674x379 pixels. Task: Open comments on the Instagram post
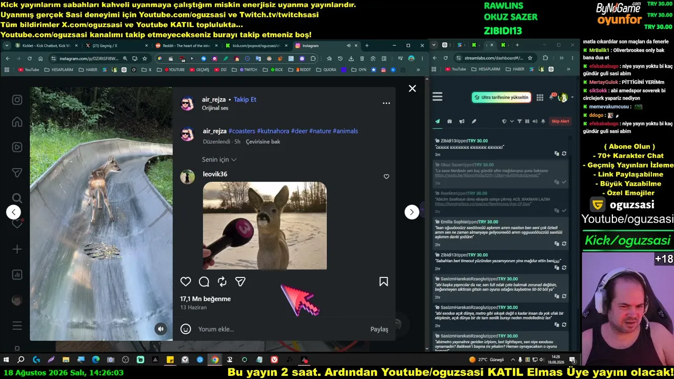[x=204, y=282]
